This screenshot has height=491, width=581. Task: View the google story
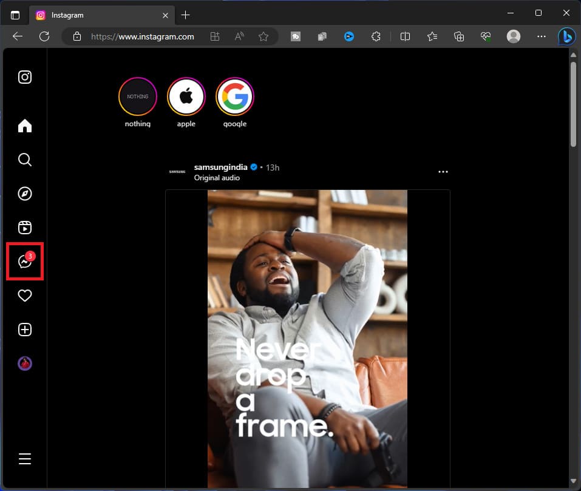235,97
